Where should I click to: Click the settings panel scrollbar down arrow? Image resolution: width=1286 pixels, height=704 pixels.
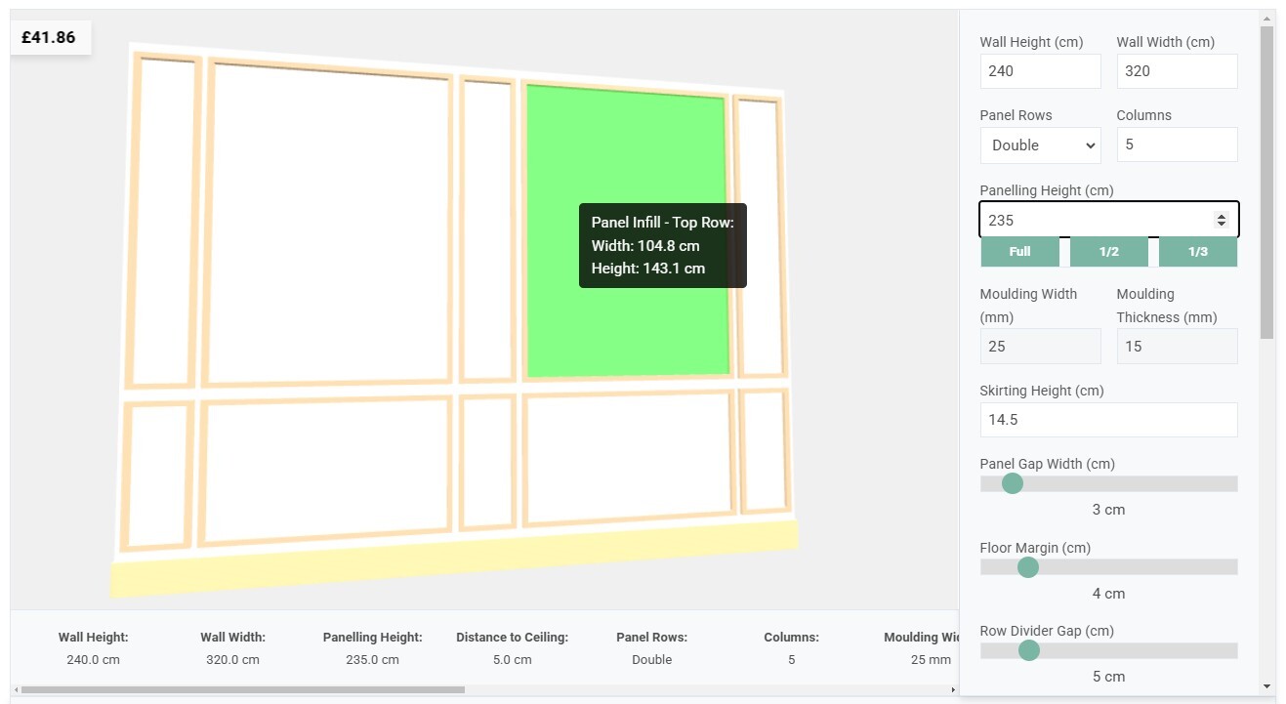[x=1266, y=687]
